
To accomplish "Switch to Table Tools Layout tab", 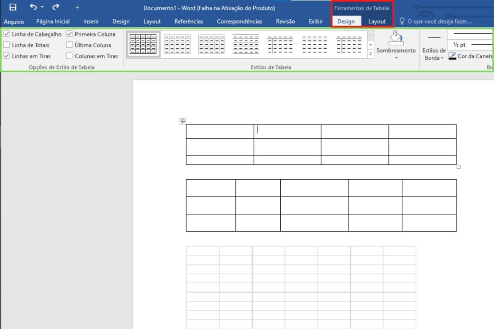I will tap(377, 21).
